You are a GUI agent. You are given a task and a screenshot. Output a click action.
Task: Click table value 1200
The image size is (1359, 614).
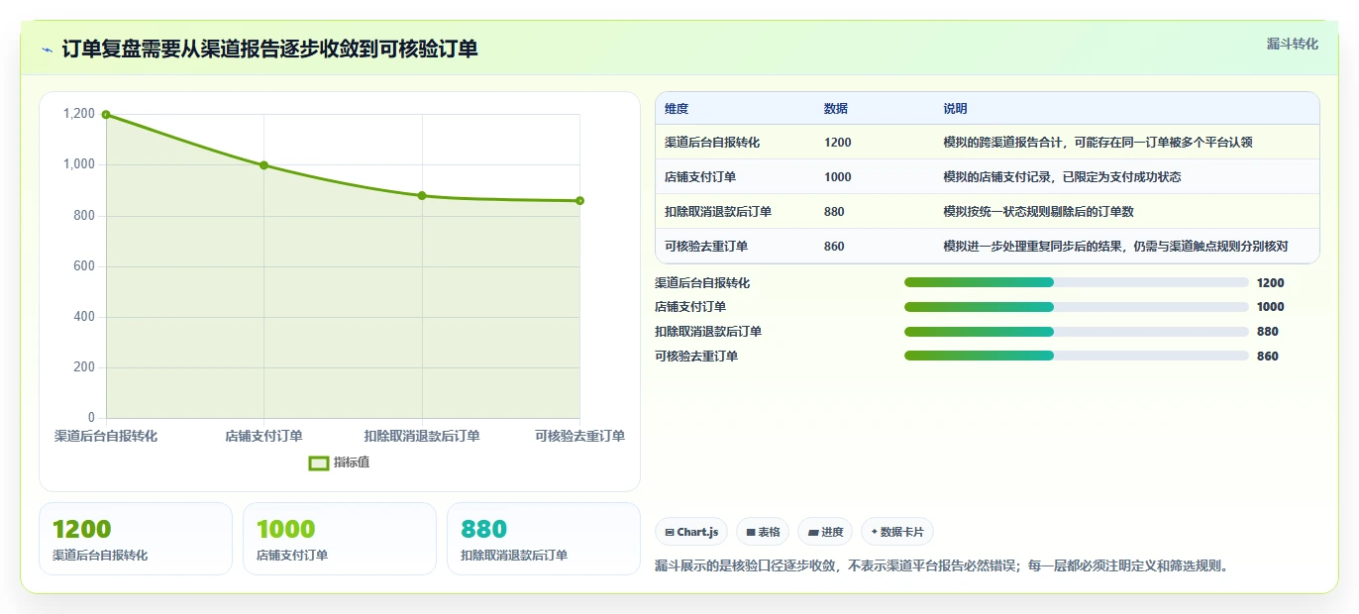837,143
